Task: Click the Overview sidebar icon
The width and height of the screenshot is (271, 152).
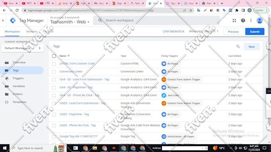Action: pos(7,62)
